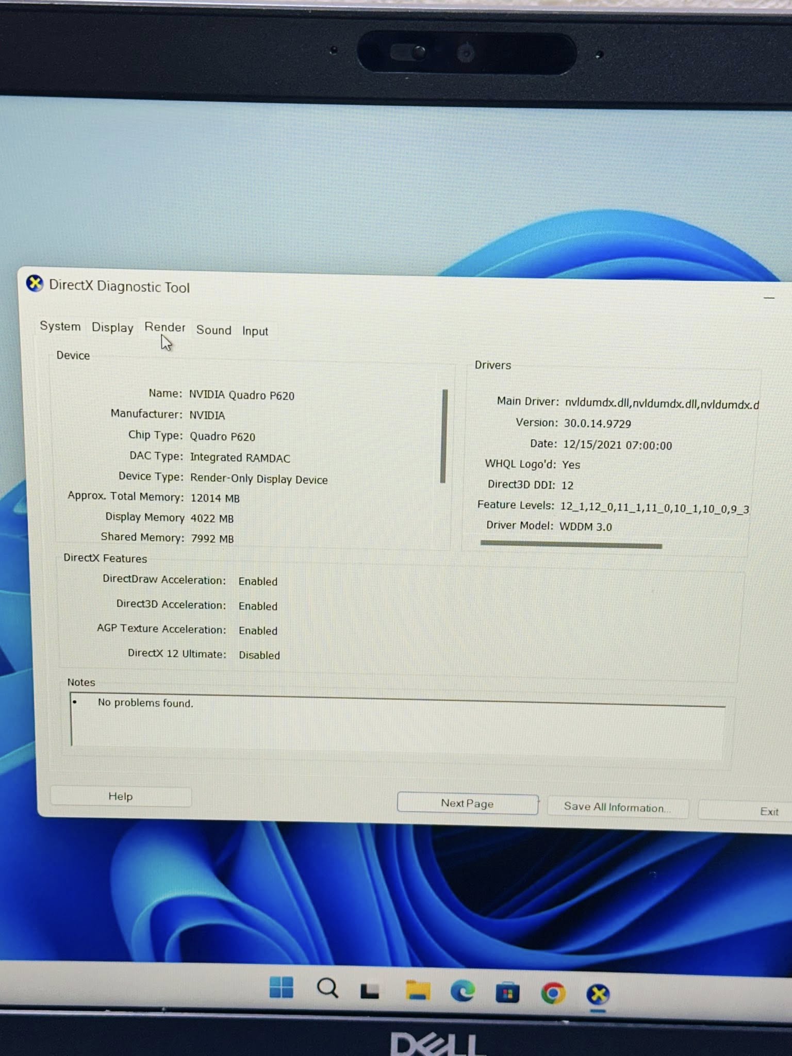792x1056 pixels.
Task: Click the Exit button
Action: tap(768, 811)
